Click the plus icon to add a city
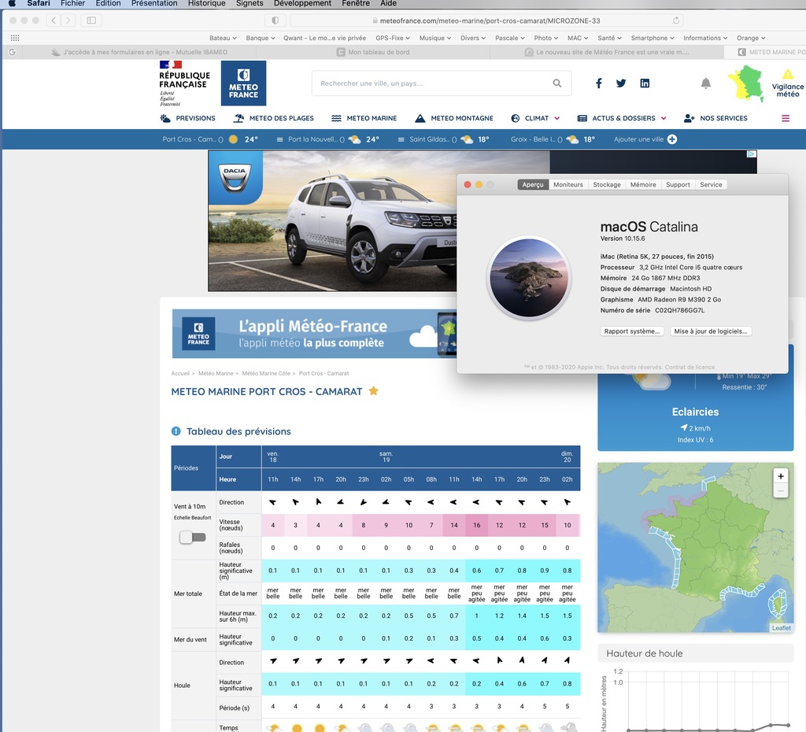Screen dimensions: 806x732 point(672,139)
